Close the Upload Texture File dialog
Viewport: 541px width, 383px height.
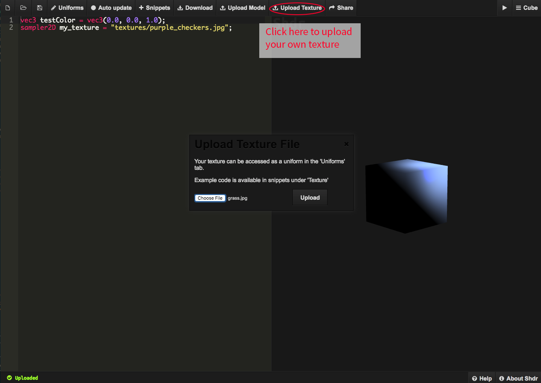click(346, 144)
